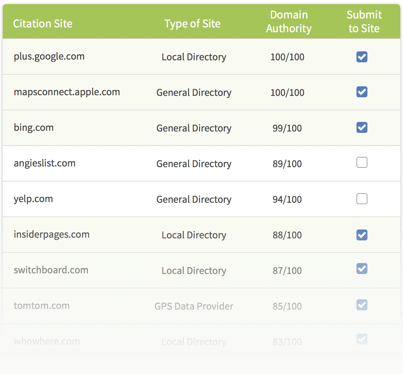This screenshot has height=374, width=403.
Task: Toggle the whowhere.com submit checkbox
Action: point(362,339)
